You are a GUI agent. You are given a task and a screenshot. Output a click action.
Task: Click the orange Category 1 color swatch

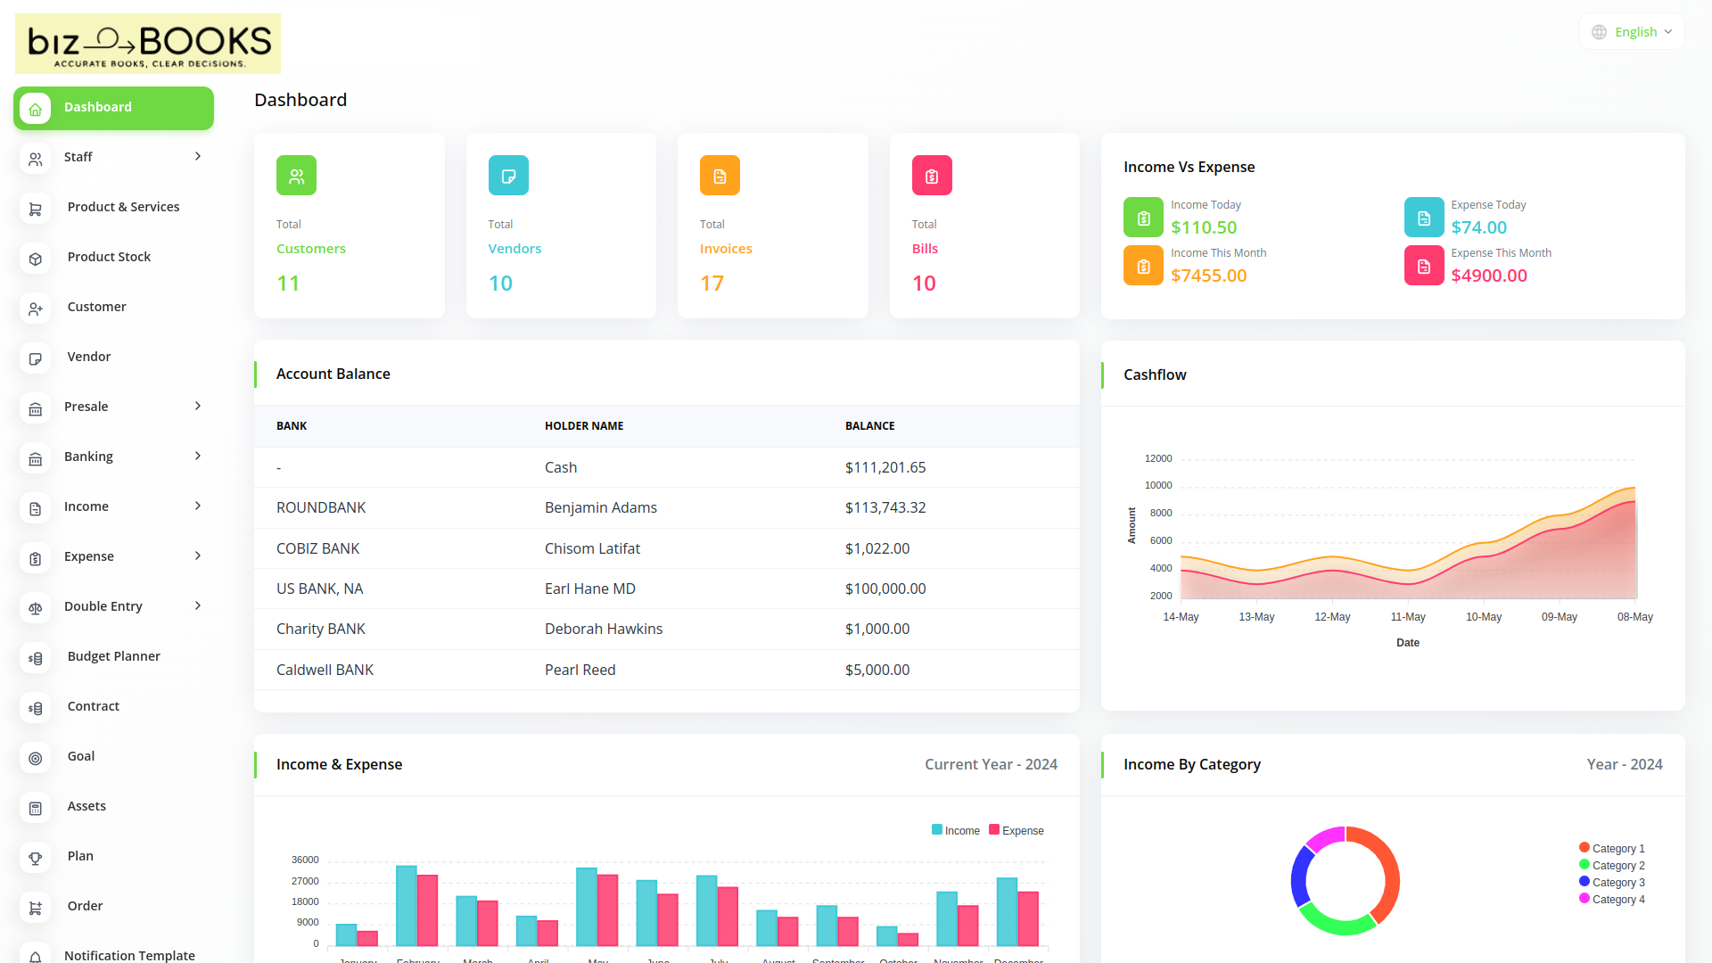point(1584,848)
